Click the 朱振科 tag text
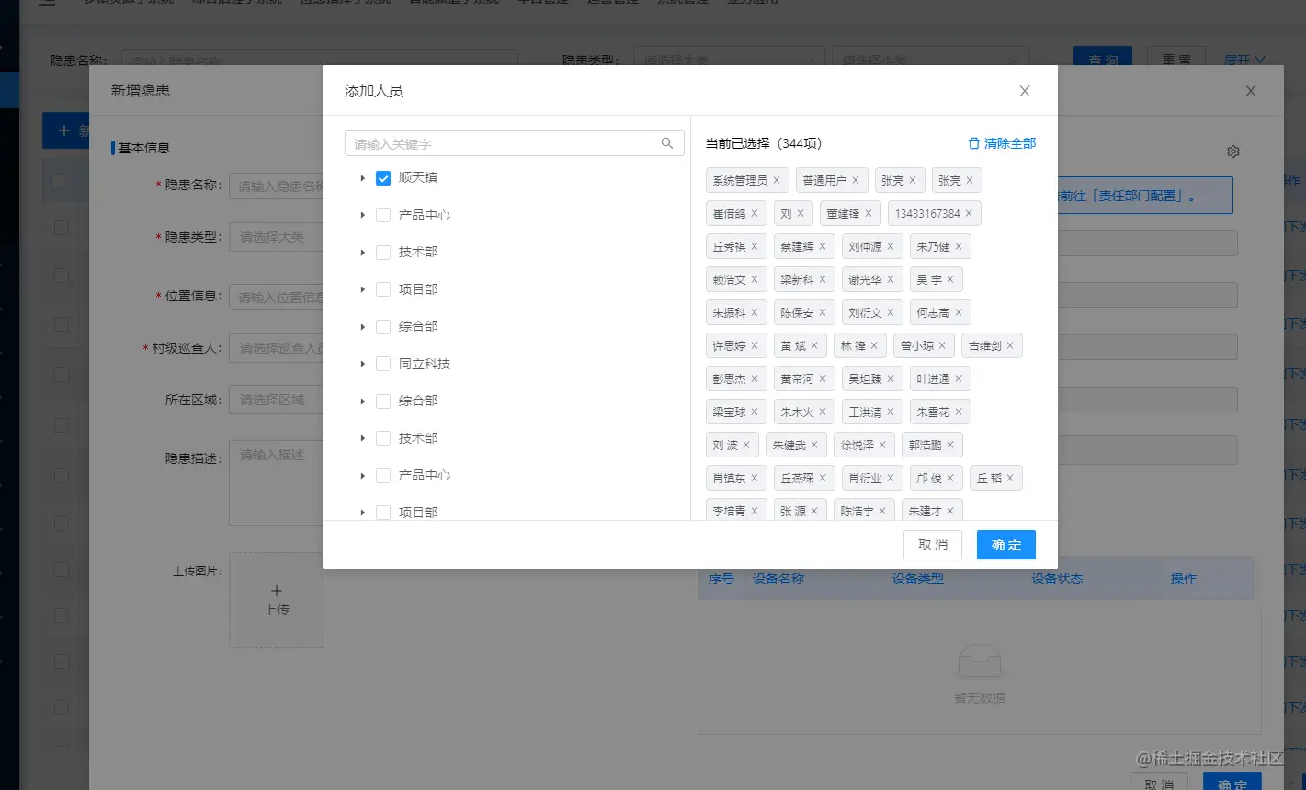 730,313
